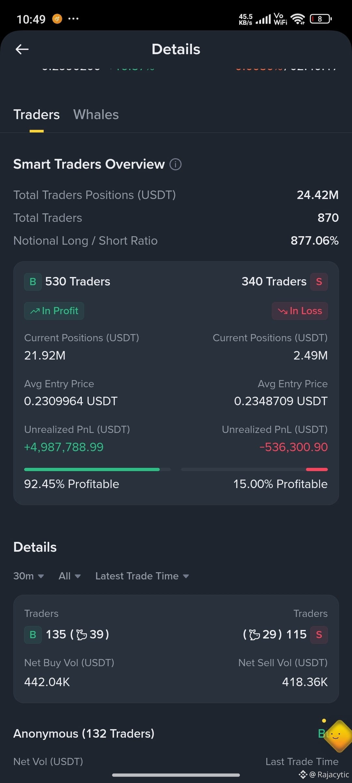The width and height of the screenshot is (352, 783).
Task: Tap the In Profit label button
Action: pos(54,311)
